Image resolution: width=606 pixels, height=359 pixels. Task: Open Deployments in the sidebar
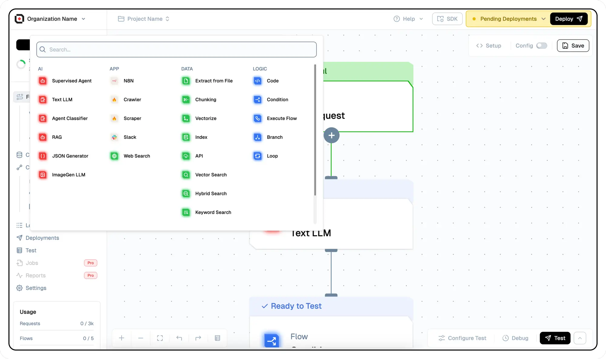click(x=42, y=238)
